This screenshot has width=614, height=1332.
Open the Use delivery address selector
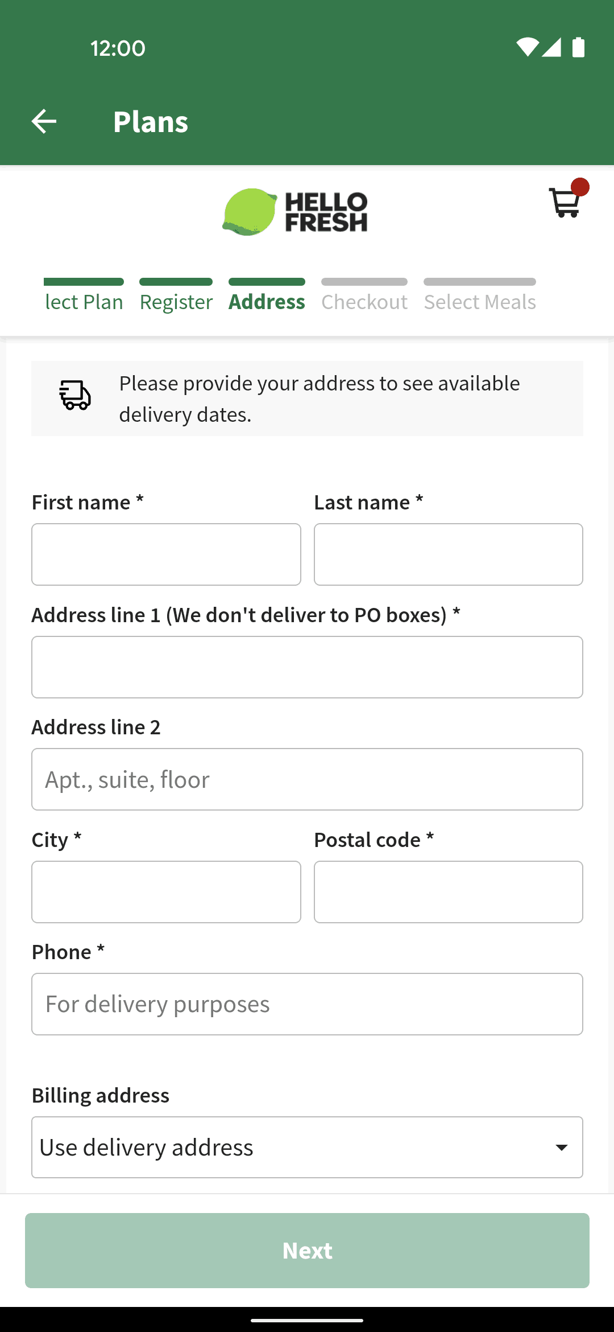tap(307, 1148)
